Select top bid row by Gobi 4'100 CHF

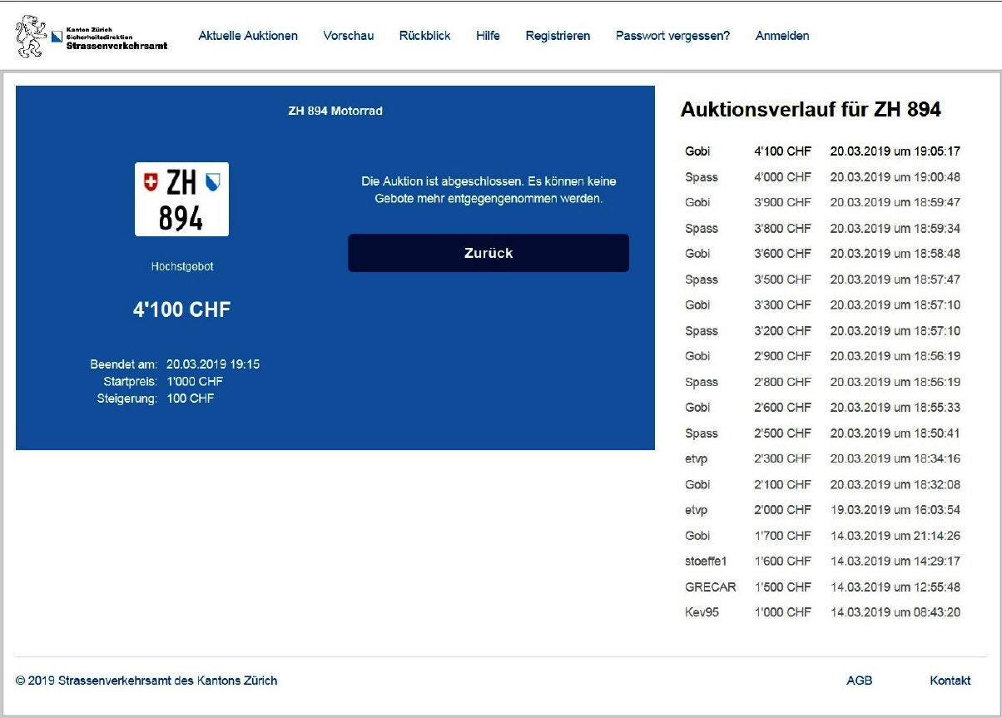coord(821,151)
